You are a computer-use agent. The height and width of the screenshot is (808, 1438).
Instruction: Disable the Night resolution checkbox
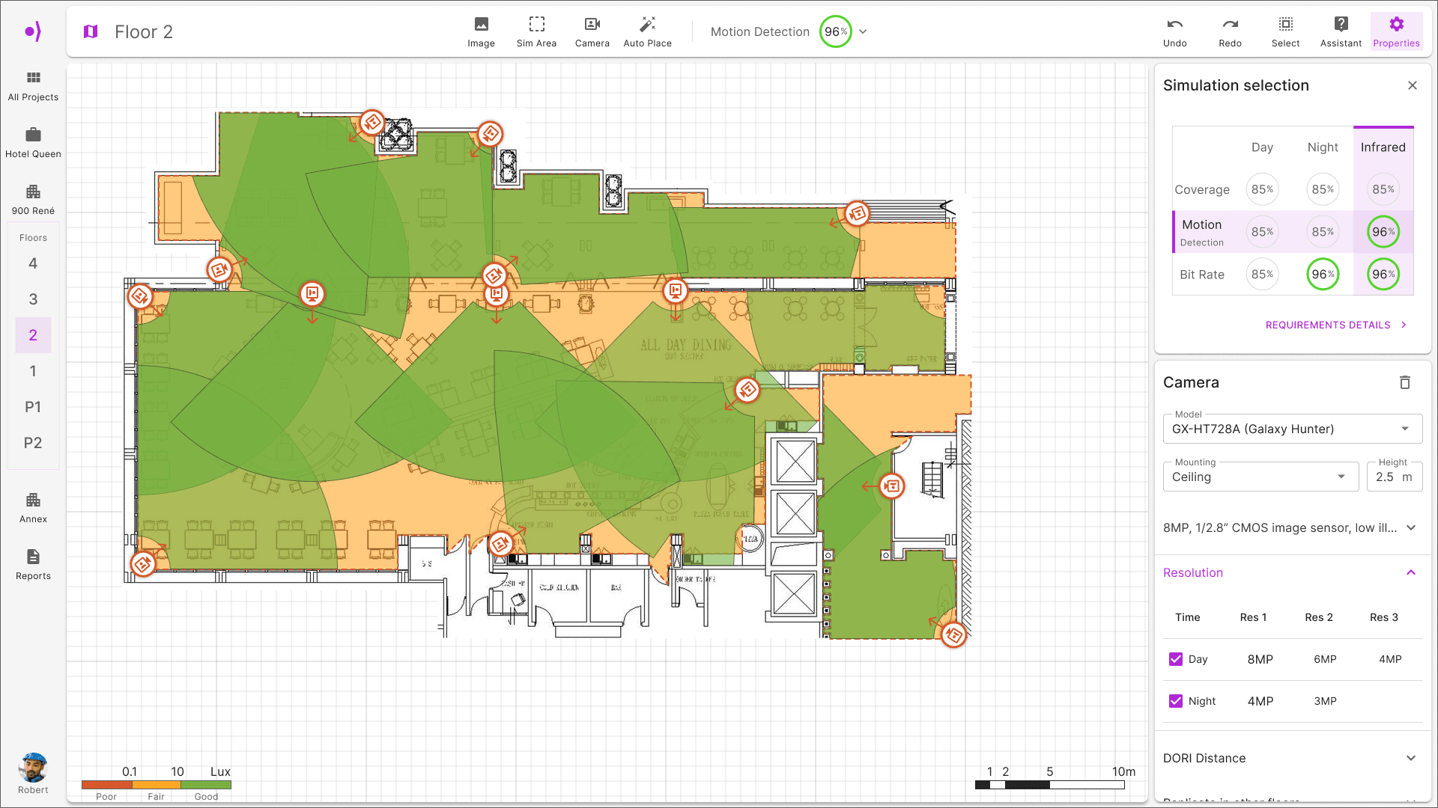tap(1176, 701)
